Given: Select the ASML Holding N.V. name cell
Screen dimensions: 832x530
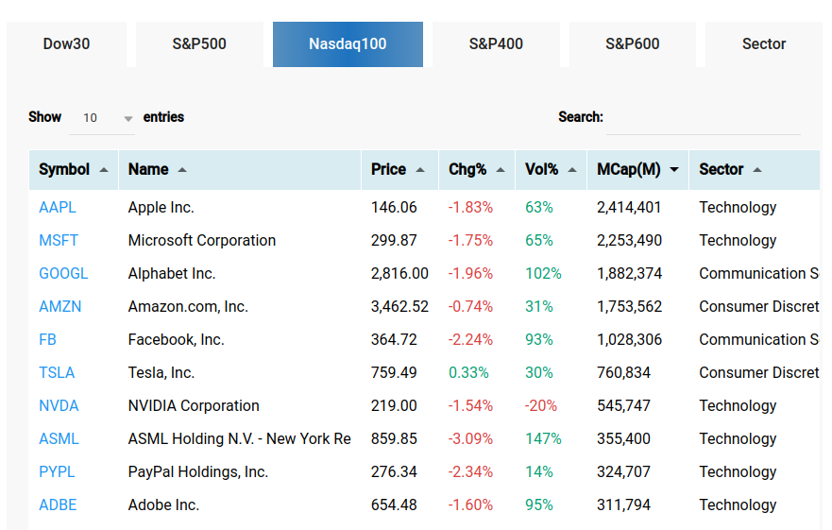Looking at the screenshot, I should pyautogui.click(x=239, y=439).
